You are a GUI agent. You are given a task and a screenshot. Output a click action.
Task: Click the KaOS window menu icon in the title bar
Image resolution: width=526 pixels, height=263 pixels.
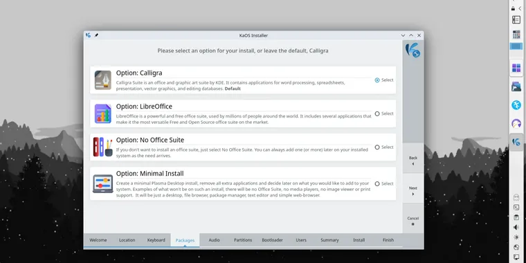point(88,35)
